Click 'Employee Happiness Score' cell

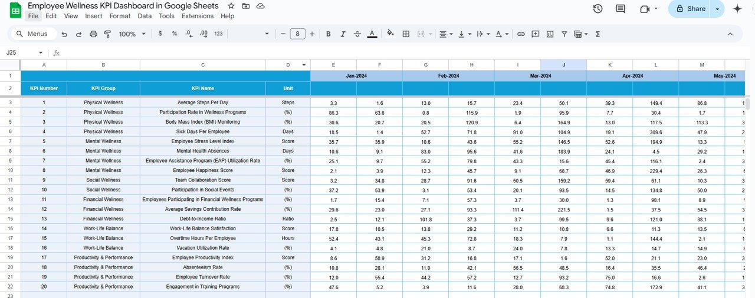click(203, 170)
